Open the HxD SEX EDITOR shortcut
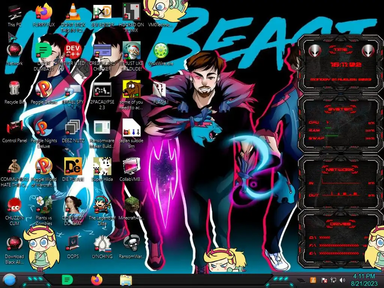The image size is (384, 288). 102,16
